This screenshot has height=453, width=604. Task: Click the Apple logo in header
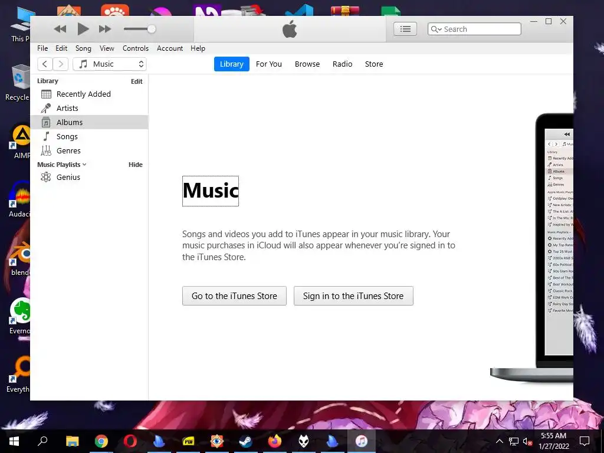coord(290,29)
